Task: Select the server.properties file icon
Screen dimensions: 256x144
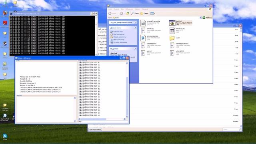Action: coord(143,38)
